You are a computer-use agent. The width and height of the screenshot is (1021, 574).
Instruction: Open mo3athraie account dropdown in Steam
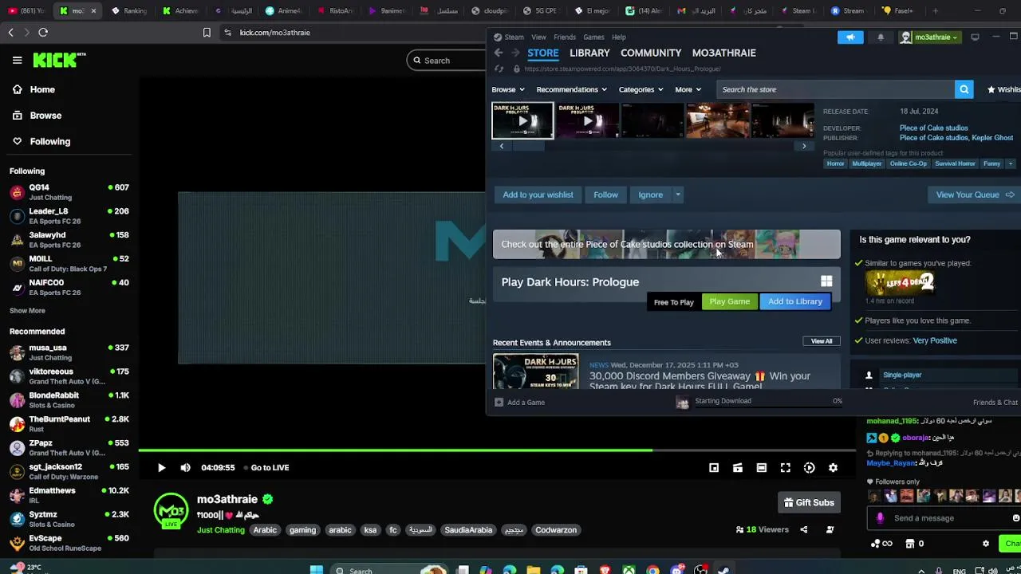click(929, 37)
